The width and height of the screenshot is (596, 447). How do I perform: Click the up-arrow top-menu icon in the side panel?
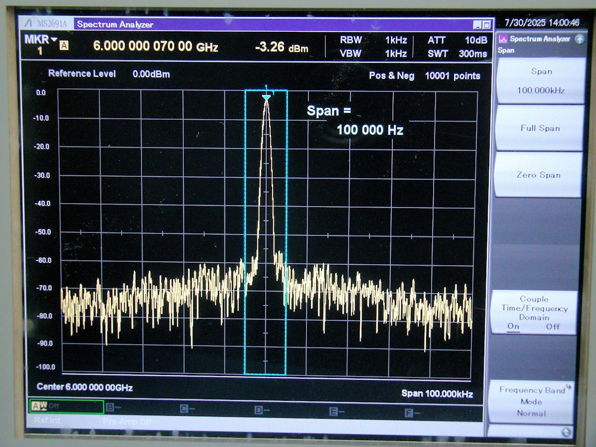coord(579,39)
